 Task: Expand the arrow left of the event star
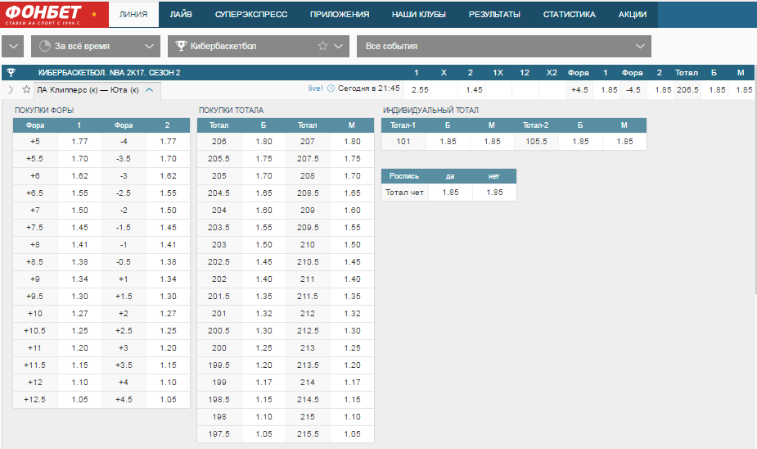click(x=11, y=89)
